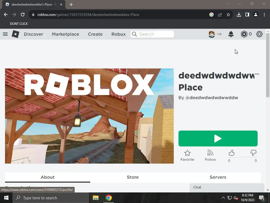Screen dimensions: 270x203
Task: Click the Roblox search input field
Action: tap(152, 34)
